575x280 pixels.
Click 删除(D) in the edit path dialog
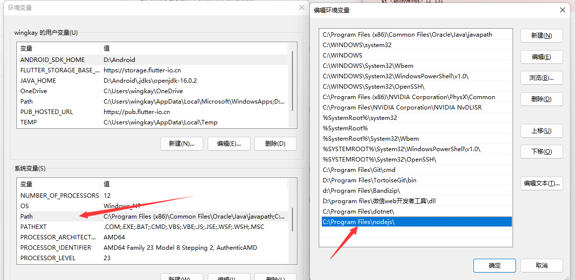(541, 99)
